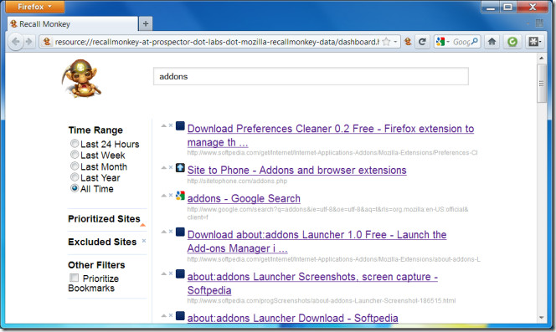Viewport: 556px width, 332px height.
Task: Prioritize Download about:addons Launcher 1.0 up arrow
Action: tap(163, 232)
